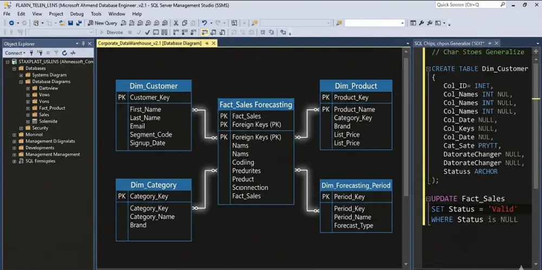The width and height of the screenshot is (542, 270).
Task: Click the Filter funnel icon in Object Explorer
Action: (56, 53)
